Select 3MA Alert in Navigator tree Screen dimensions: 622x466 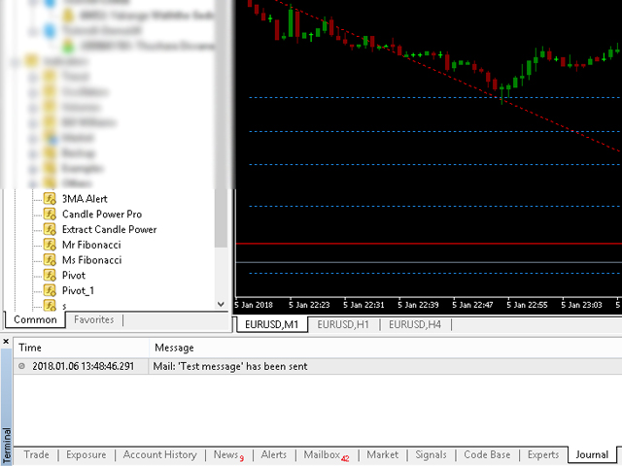[x=85, y=198]
